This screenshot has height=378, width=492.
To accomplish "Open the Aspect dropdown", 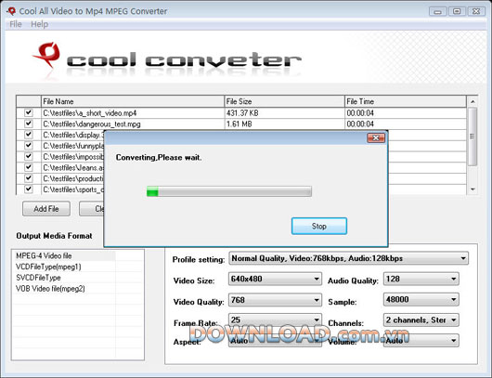I will click(275, 341).
